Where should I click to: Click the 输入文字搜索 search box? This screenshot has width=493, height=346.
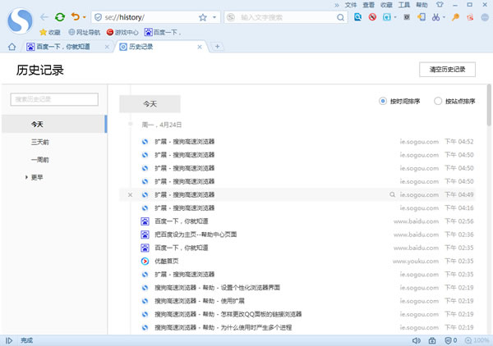pos(285,17)
